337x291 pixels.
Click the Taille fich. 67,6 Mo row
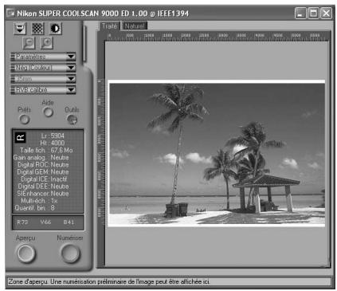[x=46, y=150]
